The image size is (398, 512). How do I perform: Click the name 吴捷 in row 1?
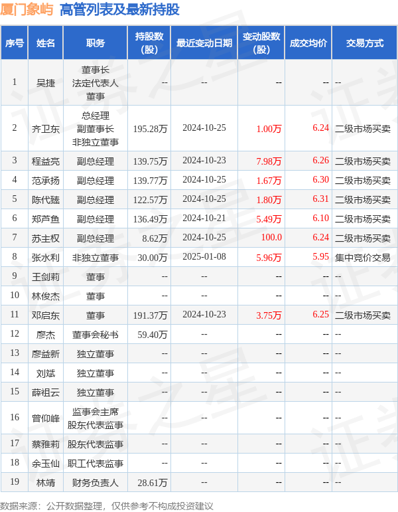(46, 82)
